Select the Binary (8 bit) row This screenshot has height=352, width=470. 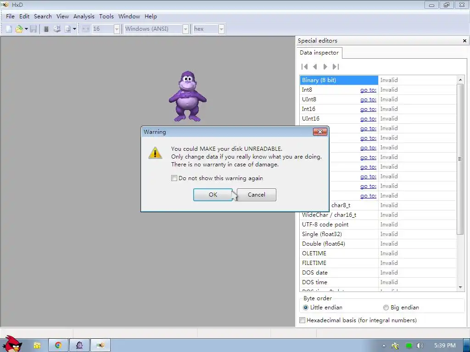(x=378, y=80)
